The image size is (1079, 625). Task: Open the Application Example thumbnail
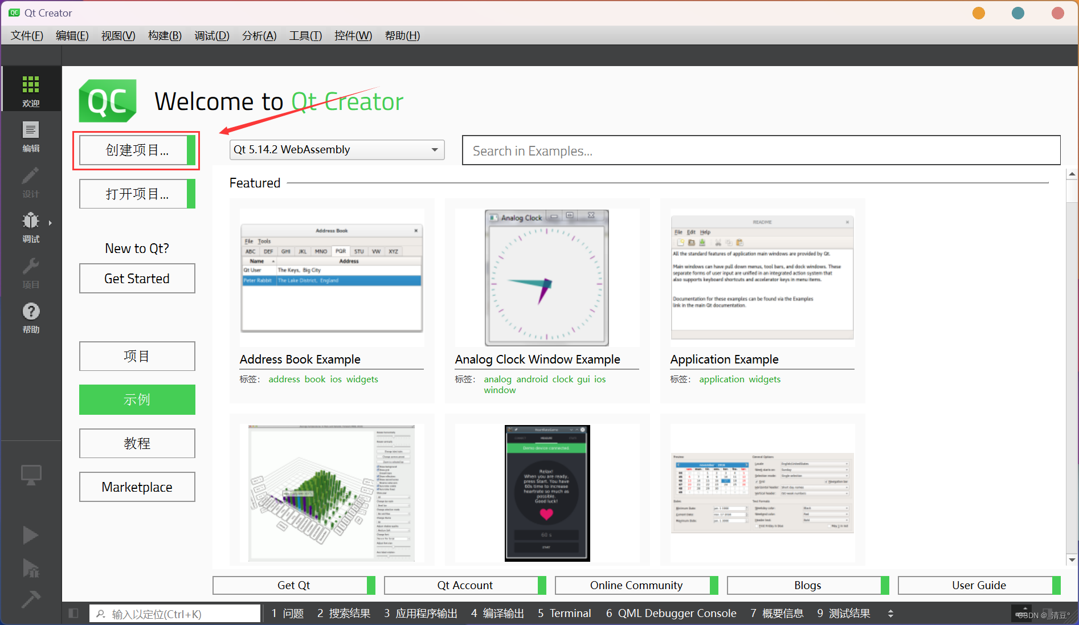tap(762, 278)
